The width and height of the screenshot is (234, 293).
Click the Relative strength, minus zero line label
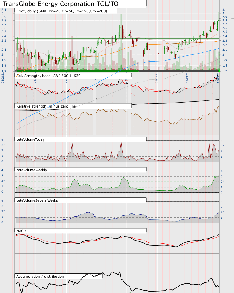click(x=46, y=106)
